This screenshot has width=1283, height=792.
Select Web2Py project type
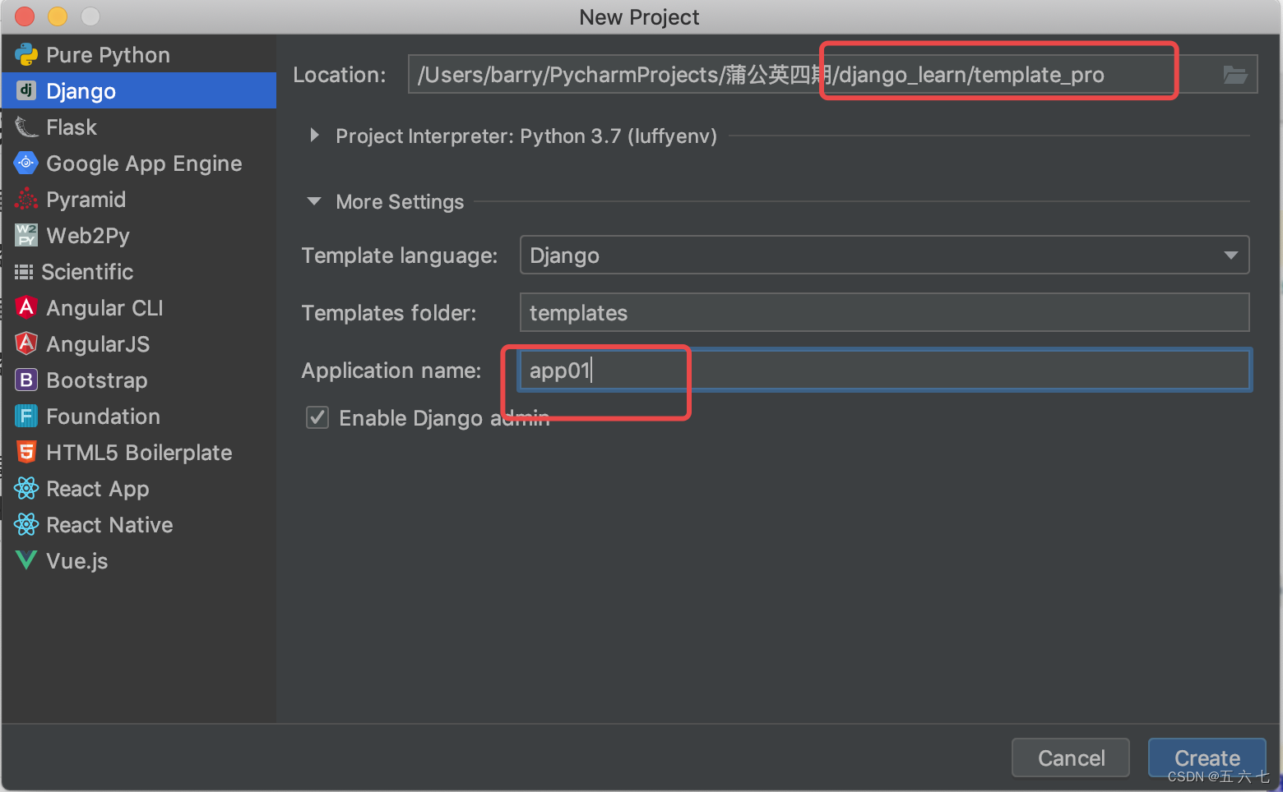click(x=138, y=236)
